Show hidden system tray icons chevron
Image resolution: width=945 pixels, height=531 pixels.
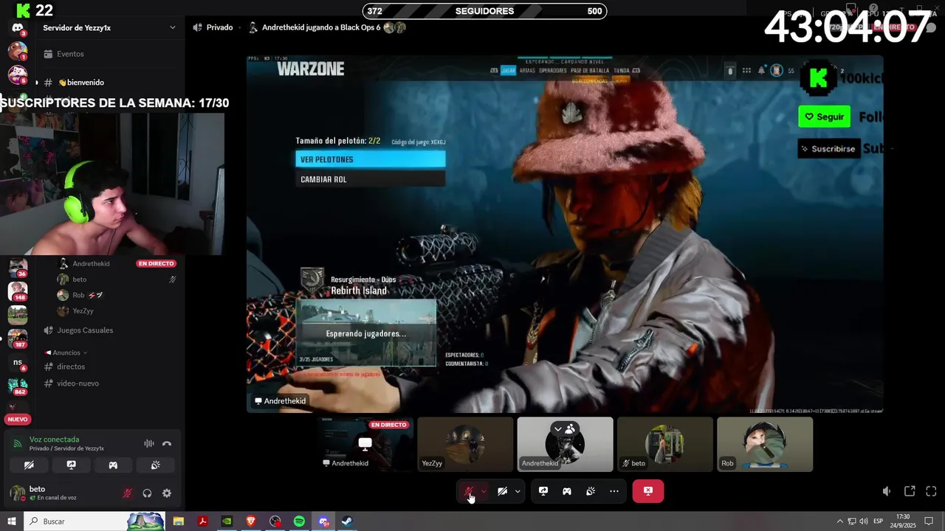pyautogui.click(x=839, y=521)
